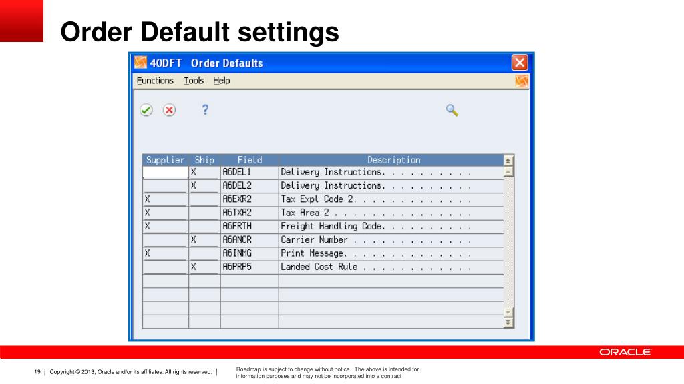The width and height of the screenshot is (684, 384).
Task: Click Ship field in A6ANCR row
Action: 204,240
